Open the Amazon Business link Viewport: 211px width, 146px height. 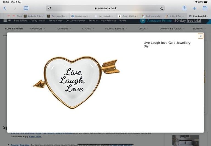click(20, 145)
